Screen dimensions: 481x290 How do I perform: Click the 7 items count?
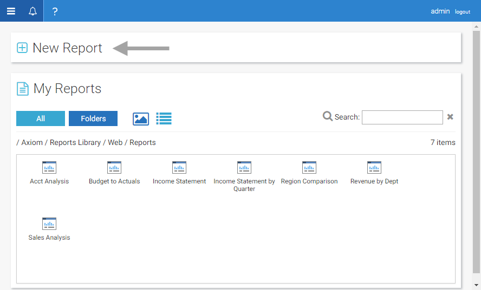click(443, 142)
